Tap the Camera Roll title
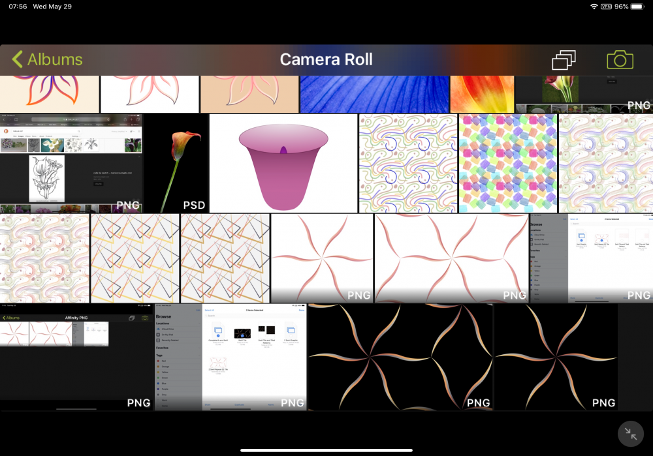 pyautogui.click(x=326, y=60)
